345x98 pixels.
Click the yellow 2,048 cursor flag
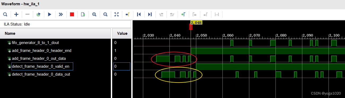[196, 23]
